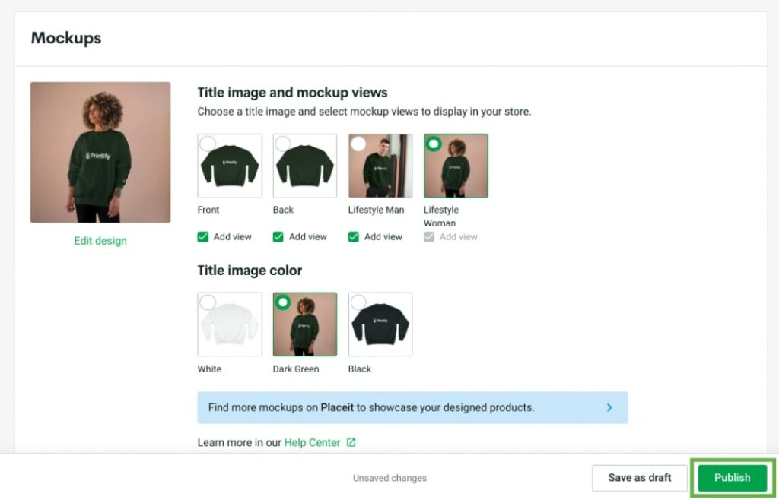
Task: Select Lifestyle Man as the title image
Action: point(358,143)
